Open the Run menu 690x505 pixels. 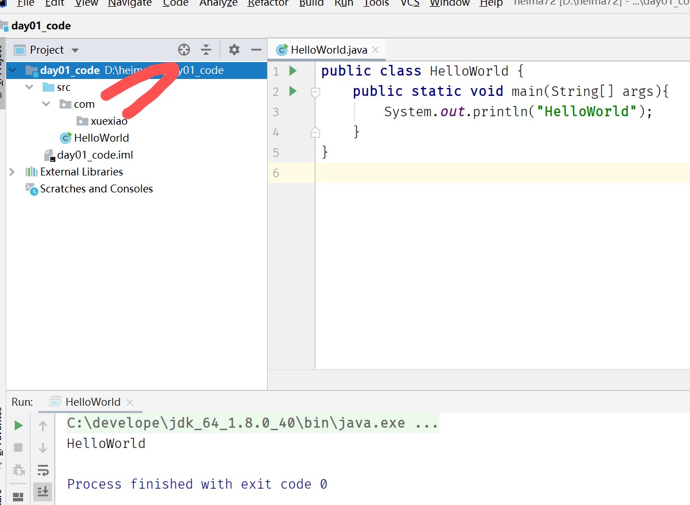(x=344, y=3)
